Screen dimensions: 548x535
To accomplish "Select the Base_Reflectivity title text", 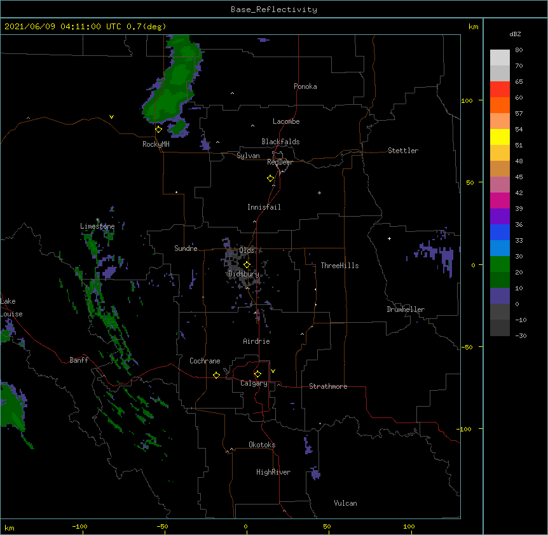I will (x=274, y=10).
